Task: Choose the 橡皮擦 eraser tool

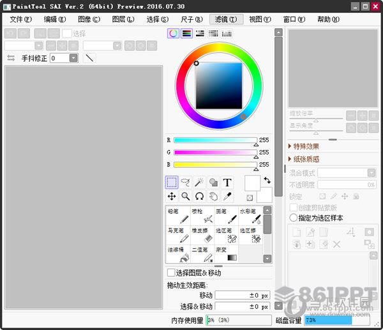Action: coord(202,235)
